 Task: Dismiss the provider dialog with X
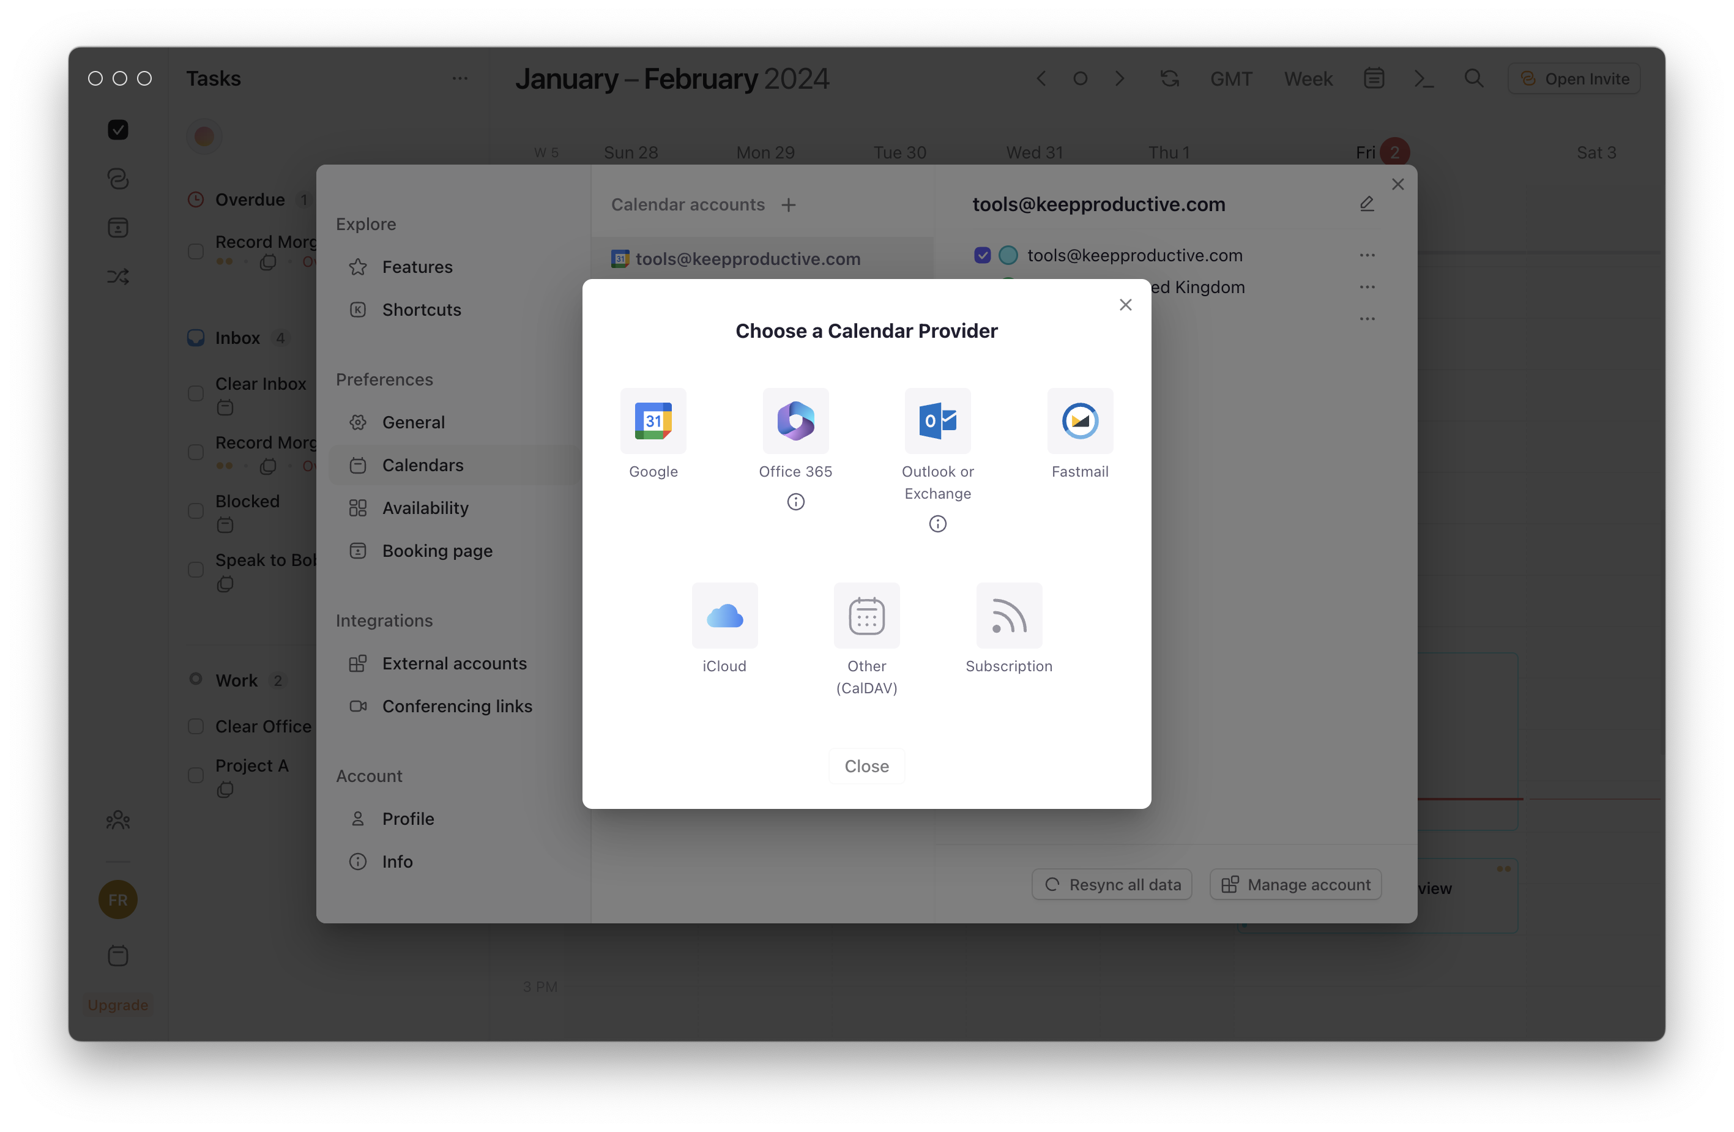pos(1126,305)
